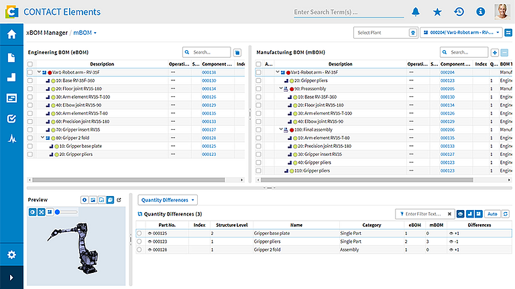Expand the sidebar with the arrow

click(11, 278)
